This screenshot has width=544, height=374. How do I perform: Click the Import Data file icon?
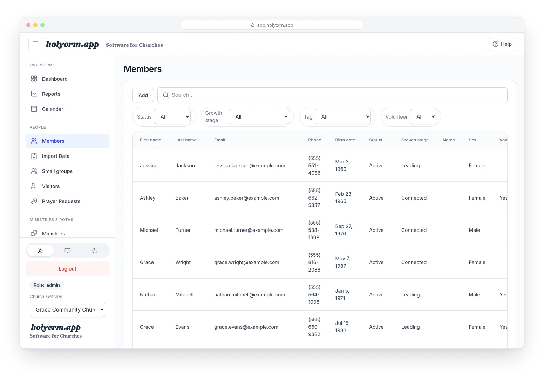pyautogui.click(x=34, y=156)
